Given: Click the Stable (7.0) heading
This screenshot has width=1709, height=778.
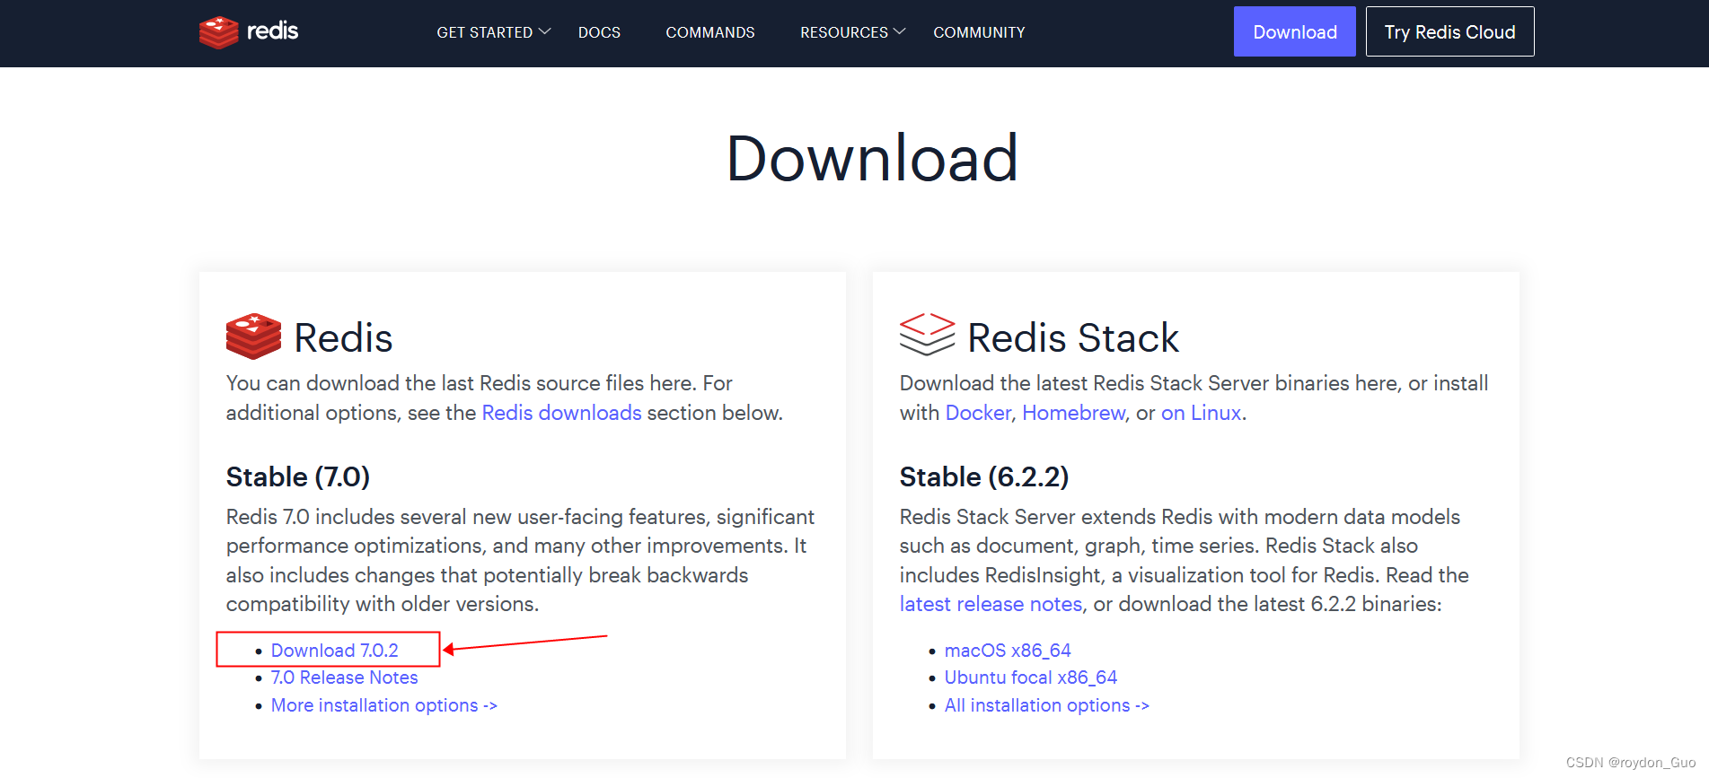Looking at the screenshot, I should point(298,476).
